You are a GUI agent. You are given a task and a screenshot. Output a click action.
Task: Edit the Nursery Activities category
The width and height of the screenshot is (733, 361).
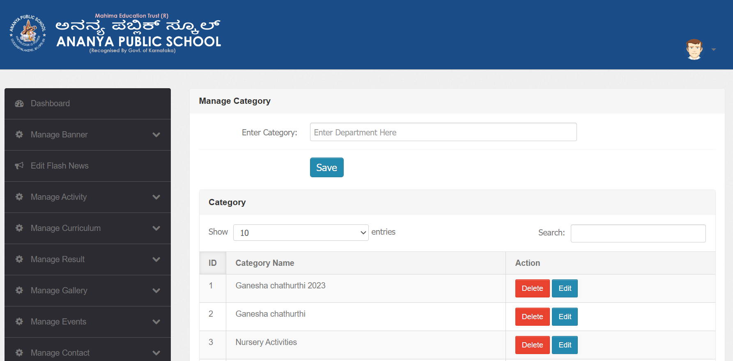tap(565, 345)
